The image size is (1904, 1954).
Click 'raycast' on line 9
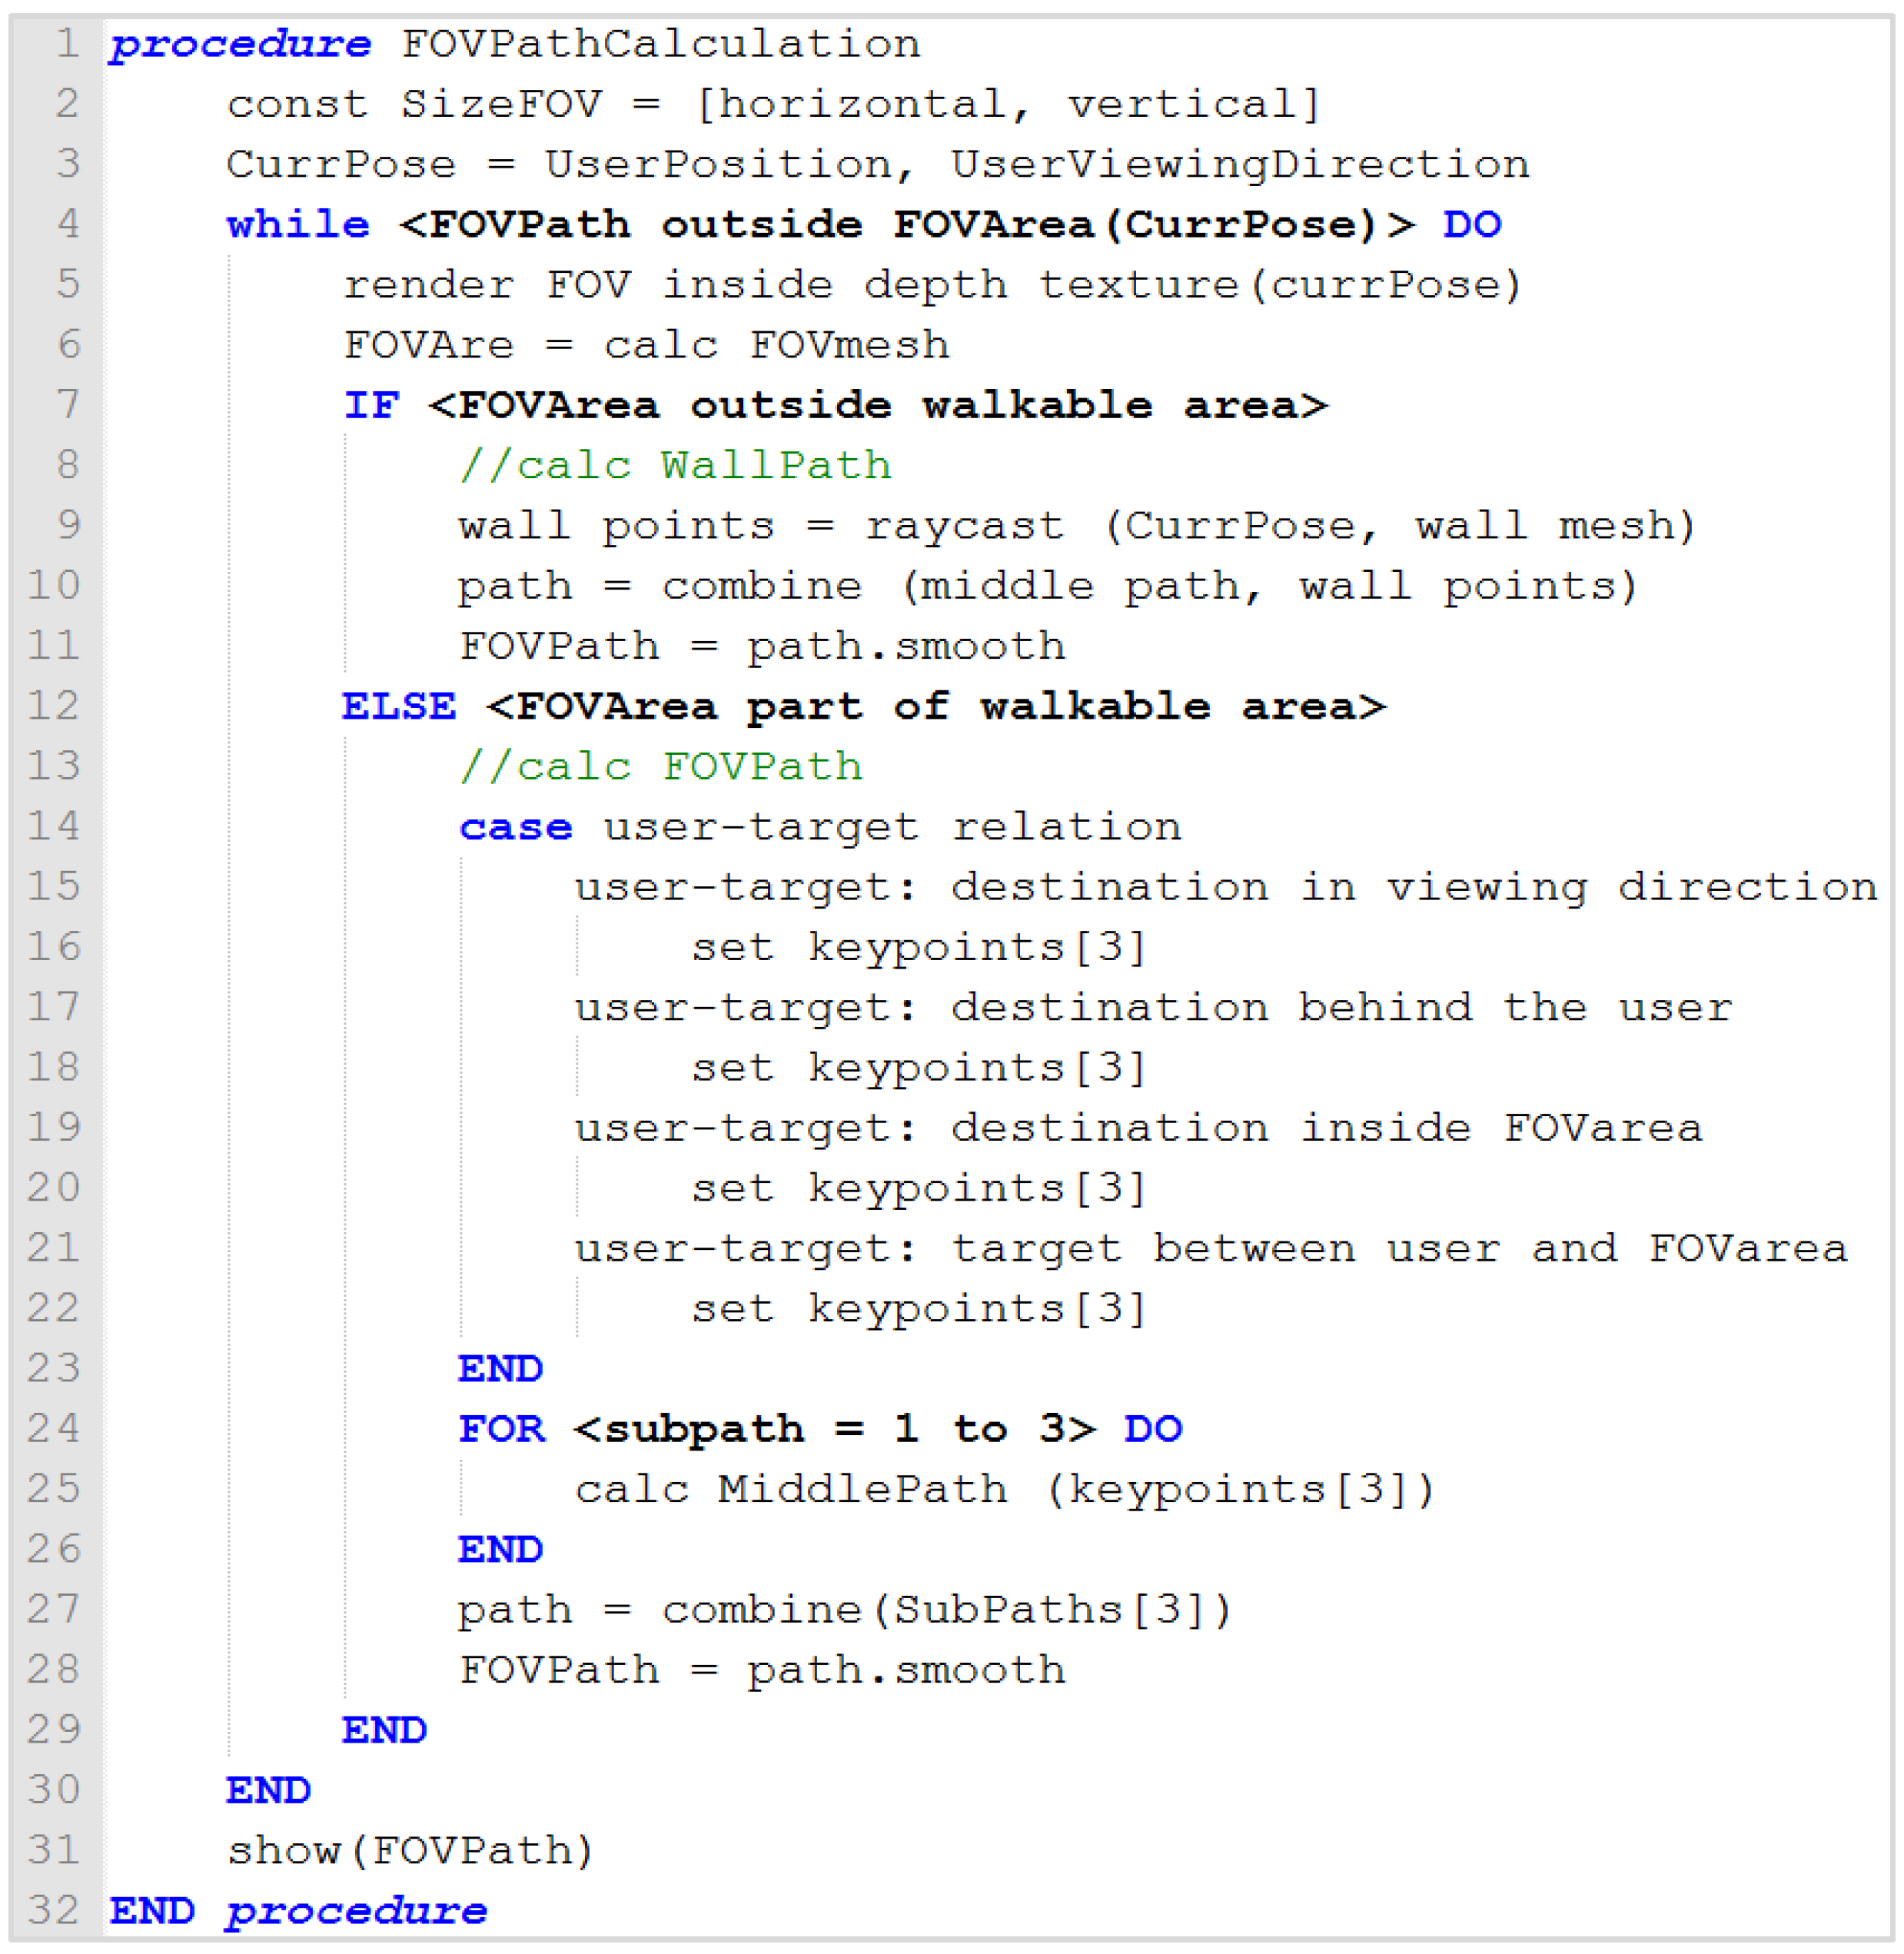click(x=964, y=526)
